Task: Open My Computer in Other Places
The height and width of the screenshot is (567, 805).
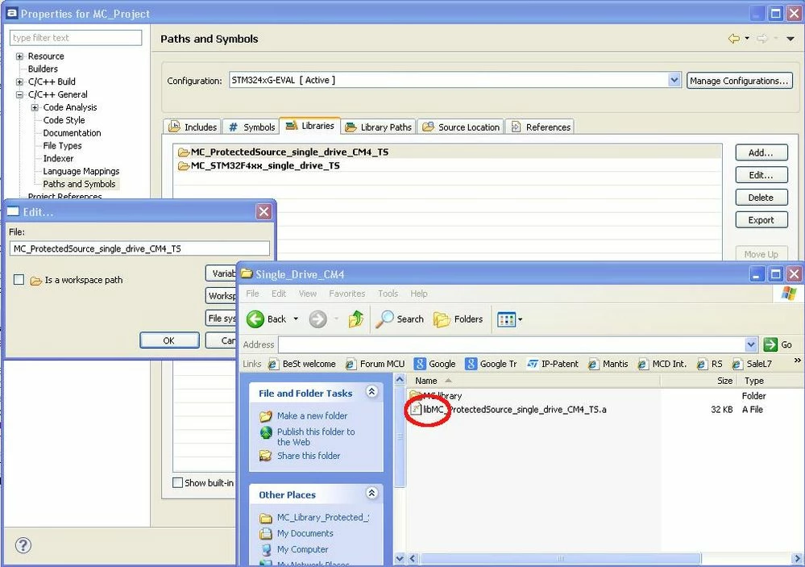Action: tap(293, 549)
